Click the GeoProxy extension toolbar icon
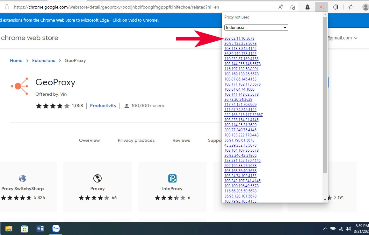 [x=321, y=7]
